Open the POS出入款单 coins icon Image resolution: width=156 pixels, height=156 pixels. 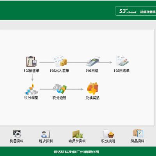[x=60, y=61]
